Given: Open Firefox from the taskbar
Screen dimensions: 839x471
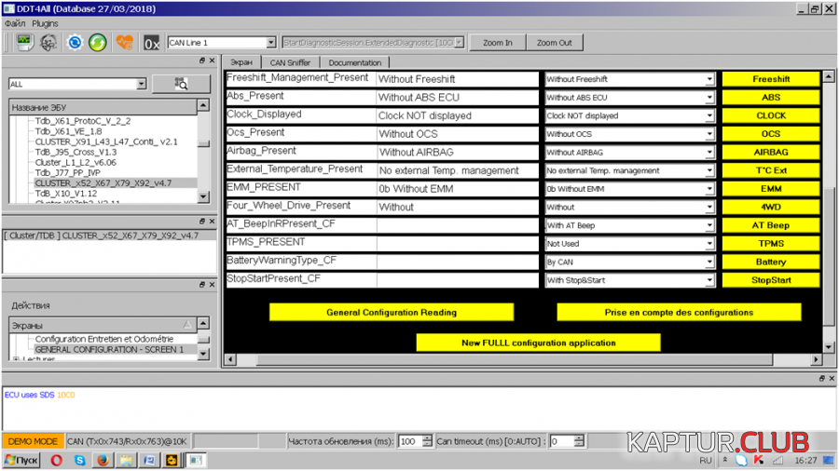Looking at the screenshot, I should [103, 460].
